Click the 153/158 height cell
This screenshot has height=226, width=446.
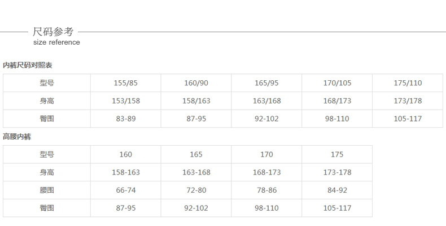125,101
